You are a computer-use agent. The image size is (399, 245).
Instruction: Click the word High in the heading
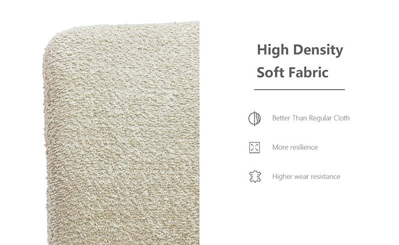click(273, 50)
